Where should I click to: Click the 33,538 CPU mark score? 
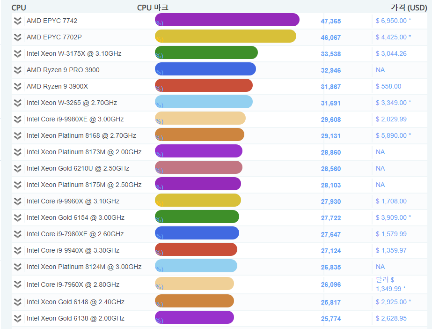(330, 54)
